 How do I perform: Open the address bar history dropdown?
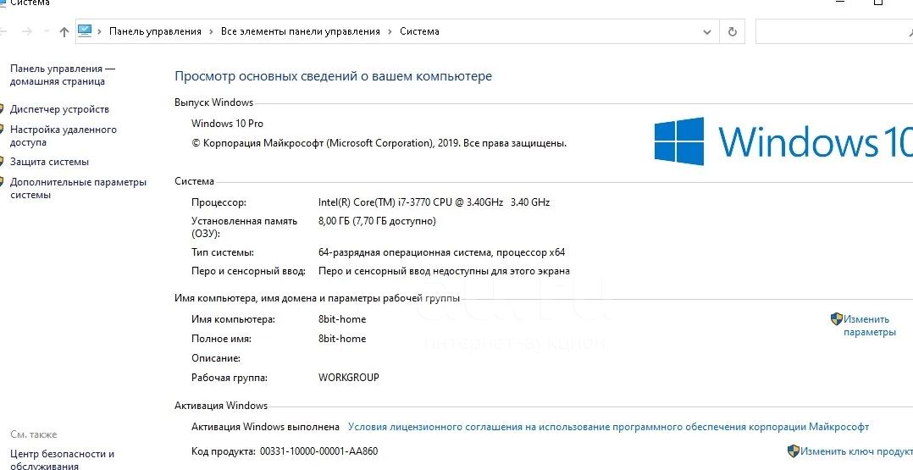coord(708,32)
